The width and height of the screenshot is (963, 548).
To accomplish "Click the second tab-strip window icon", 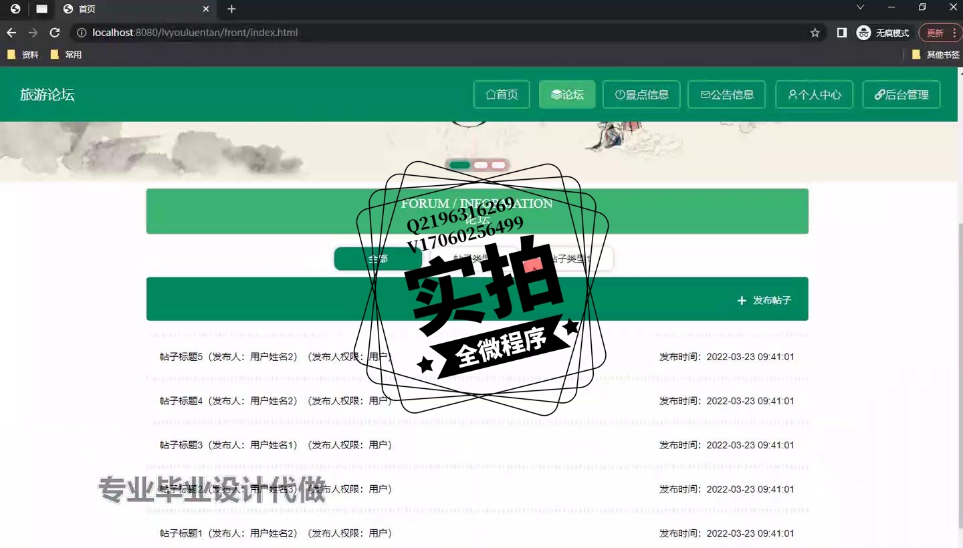I will tap(41, 9).
